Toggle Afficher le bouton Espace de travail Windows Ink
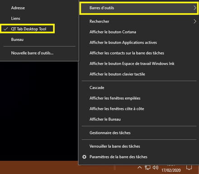 click(139, 64)
